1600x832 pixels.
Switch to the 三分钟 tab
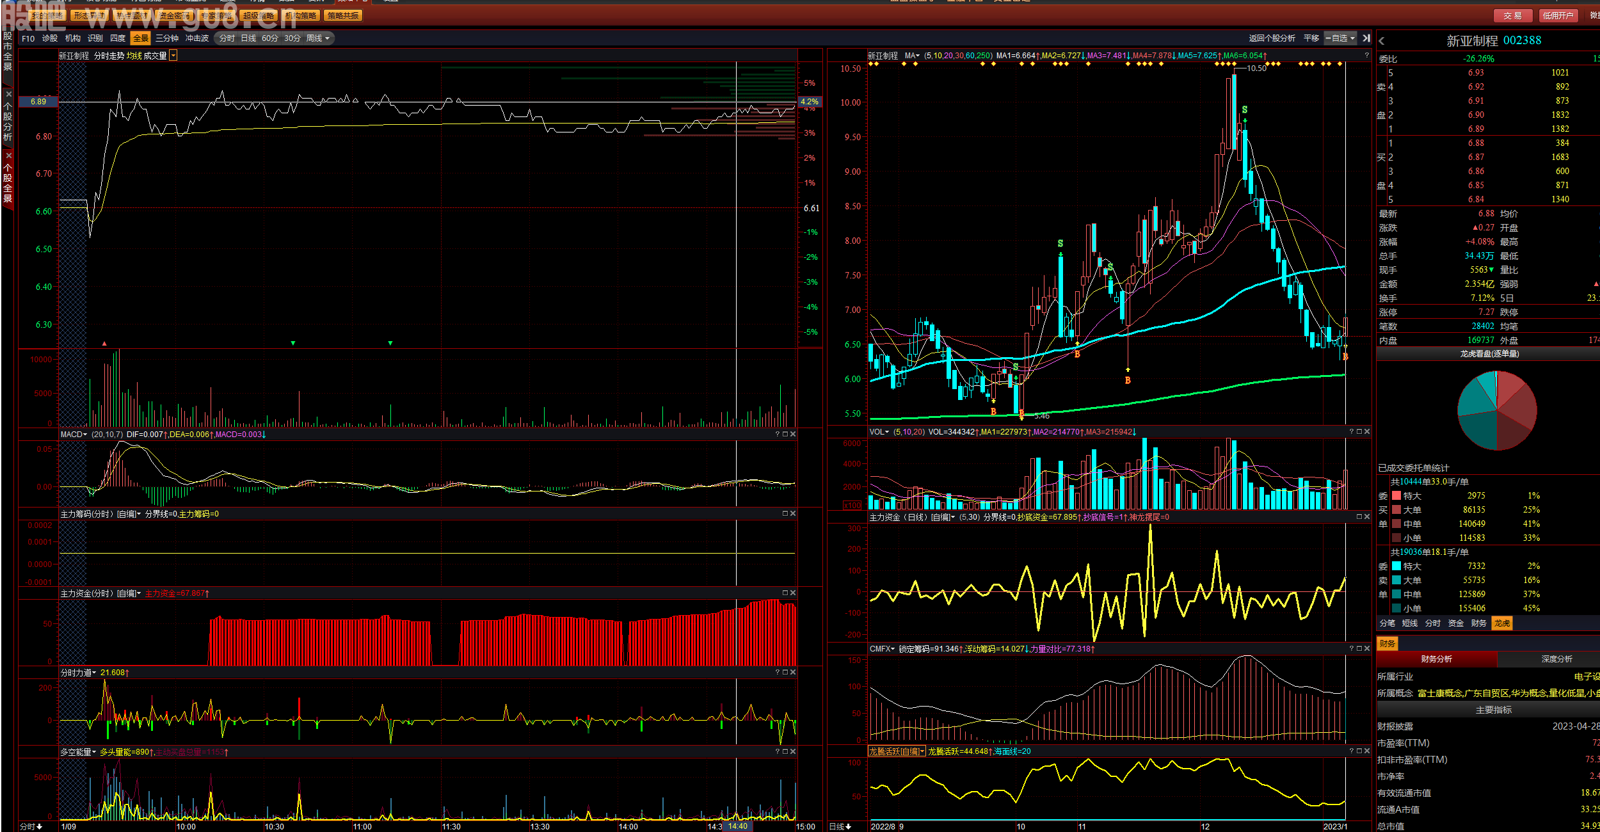167,38
